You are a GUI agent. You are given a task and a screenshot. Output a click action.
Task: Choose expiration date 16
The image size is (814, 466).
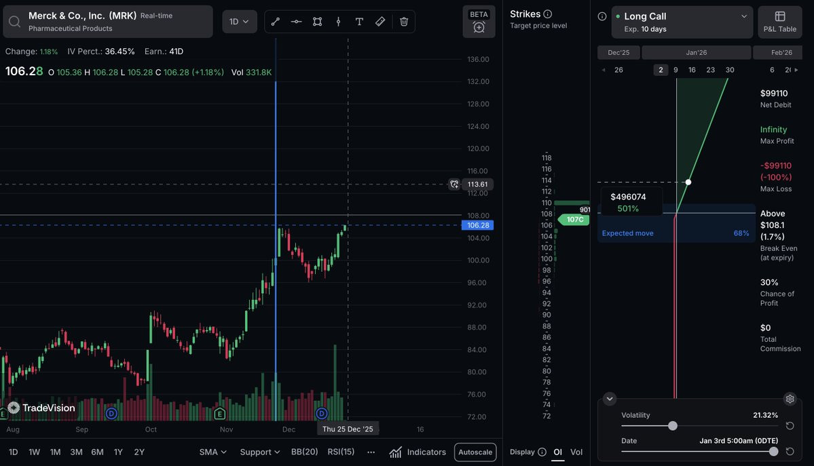[x=692, y=70]
